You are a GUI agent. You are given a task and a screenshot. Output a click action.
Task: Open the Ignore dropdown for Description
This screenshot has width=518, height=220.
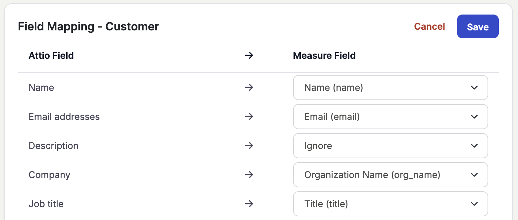coord(390,146)
